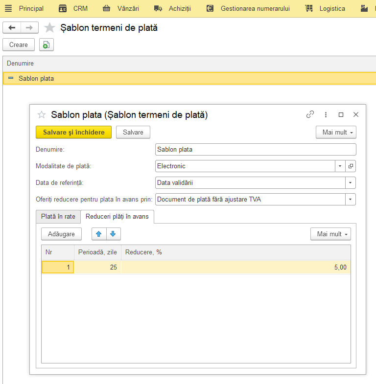The image size is (376, 384).
Task: Select the discount cell showing 5,00
Action: (x=236, y=267)
